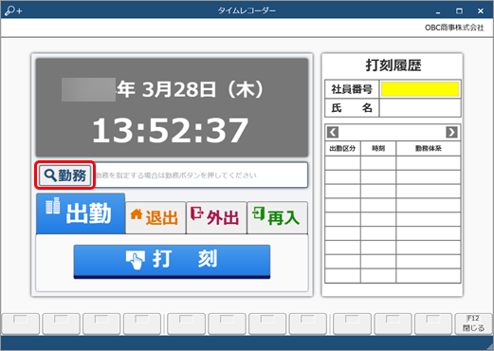The height and width of the screenshot is (351, 494).
Task: Go to previous page in 打刻履歴
Action: tap(333, 132)
